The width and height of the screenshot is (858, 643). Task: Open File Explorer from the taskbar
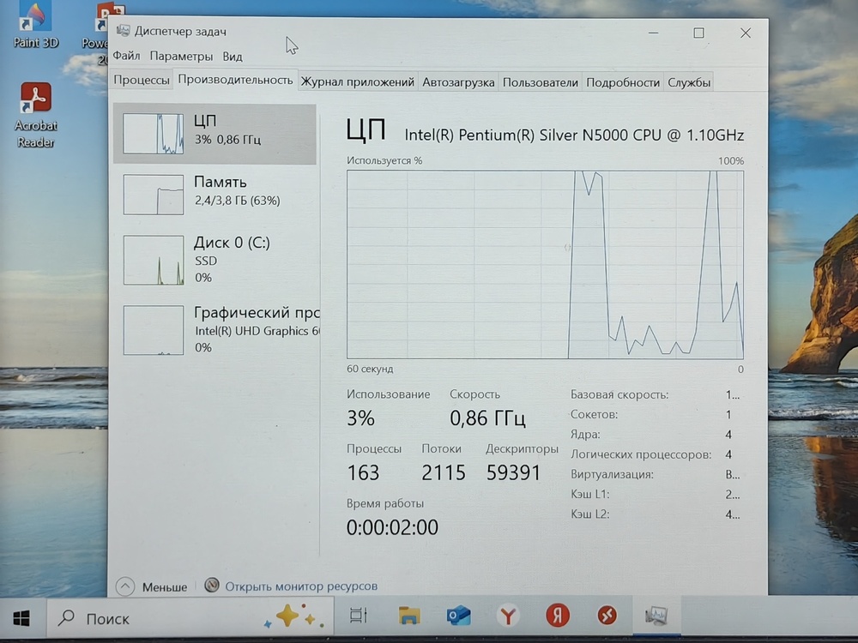point(409,615)
